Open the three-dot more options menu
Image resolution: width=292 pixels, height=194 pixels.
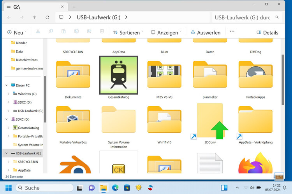click(232, 32)
